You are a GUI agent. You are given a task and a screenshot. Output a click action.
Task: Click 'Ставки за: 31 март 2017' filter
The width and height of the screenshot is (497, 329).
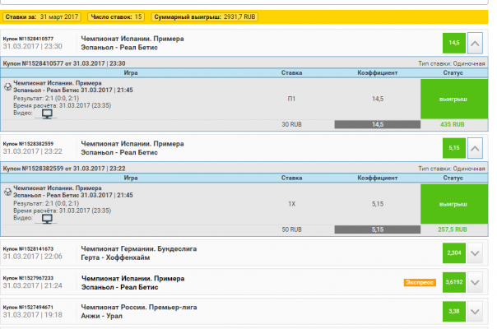(x=42, y=16)
